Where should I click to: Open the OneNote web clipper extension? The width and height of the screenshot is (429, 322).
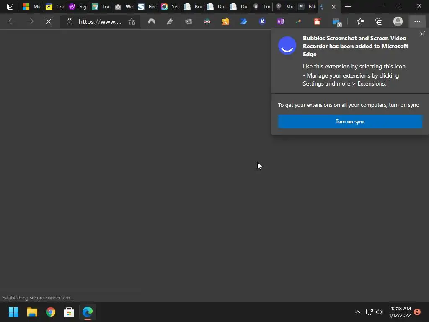[280, 21]
